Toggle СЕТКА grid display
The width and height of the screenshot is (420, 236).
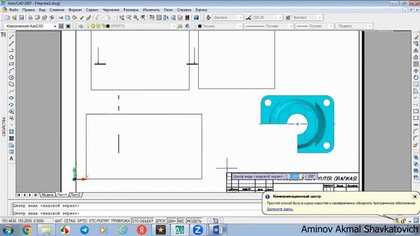point(70,221)
